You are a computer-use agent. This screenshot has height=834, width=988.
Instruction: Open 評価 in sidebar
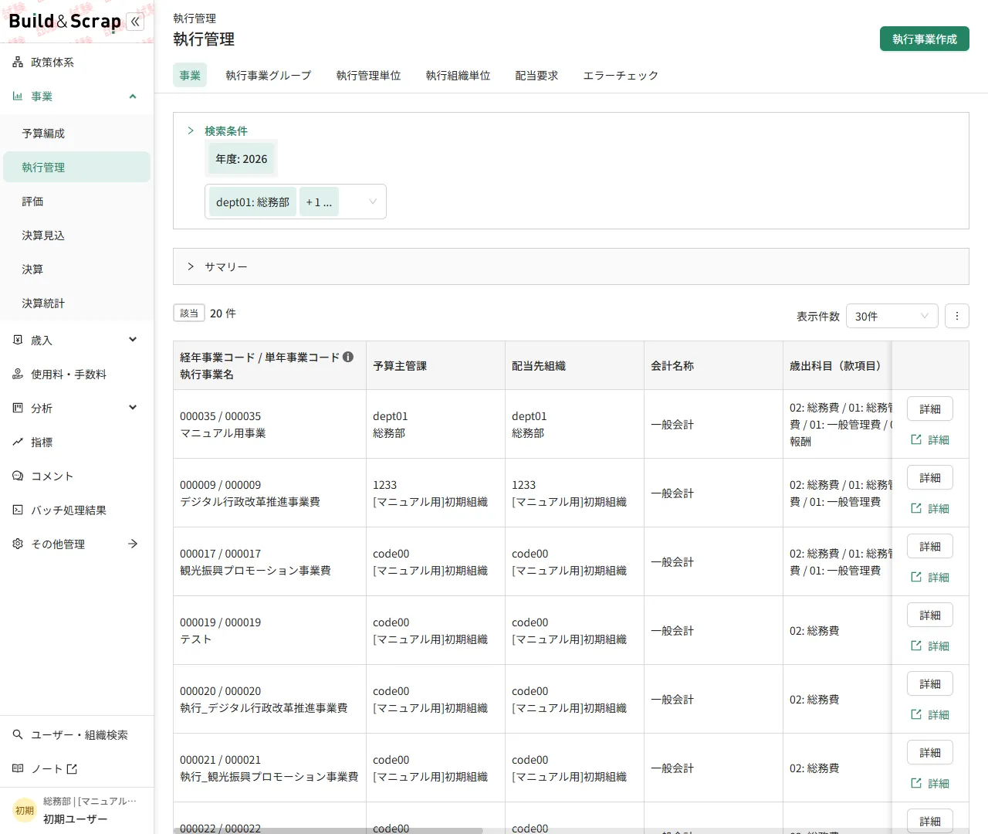pyautogui.click(x=76, y=202)
